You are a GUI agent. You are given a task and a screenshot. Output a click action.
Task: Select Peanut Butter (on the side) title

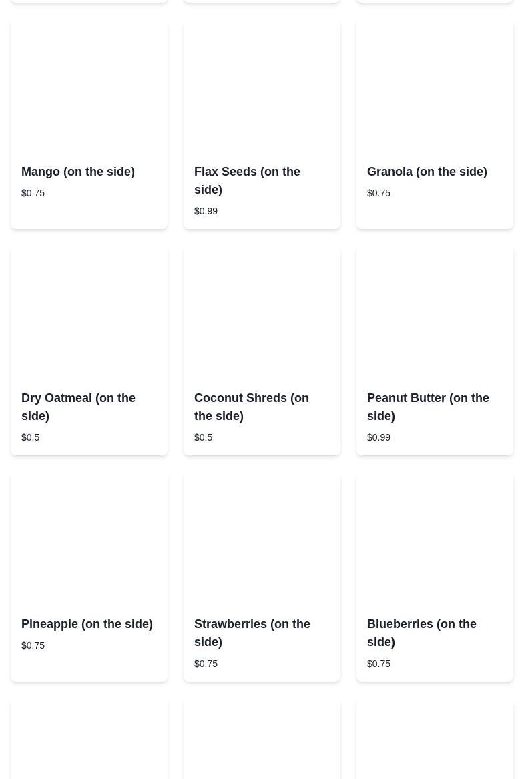(x=427, y=407)
